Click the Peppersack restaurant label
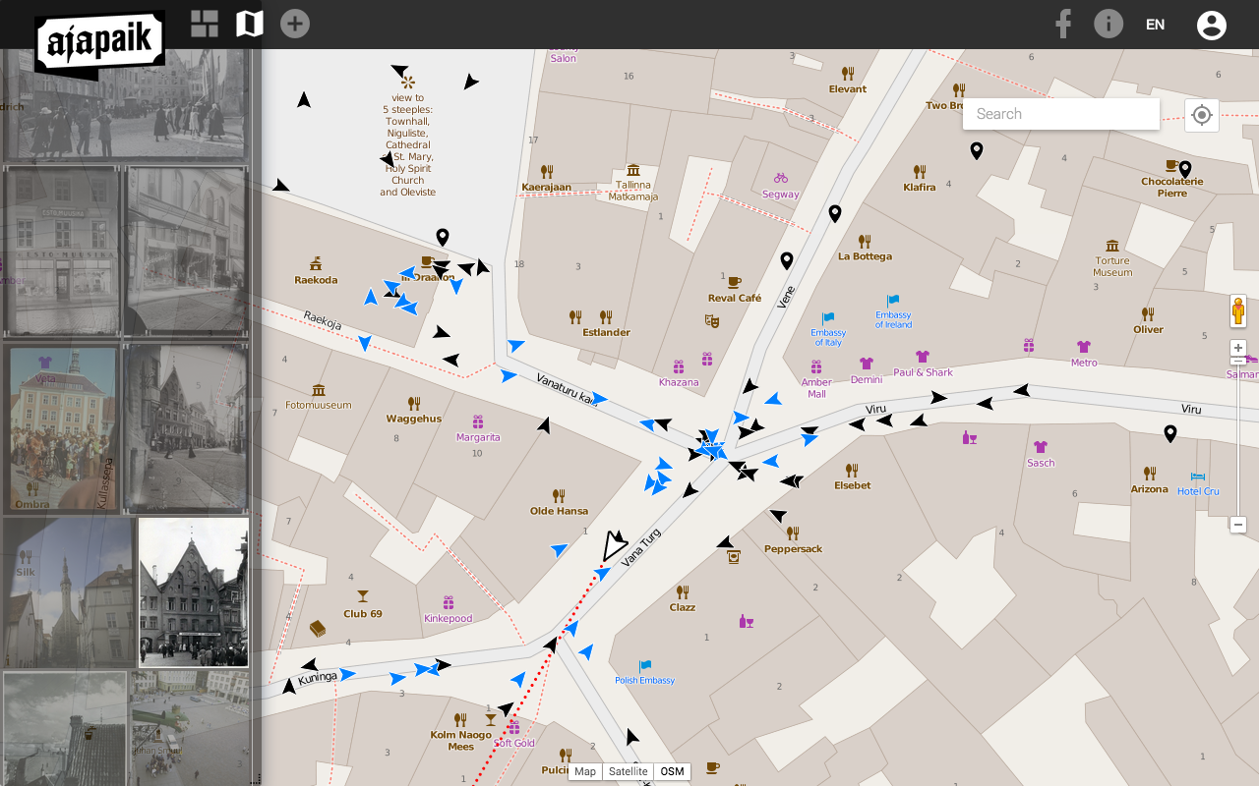The width and height of the screenshot is (1259, 786). click(793, 549)
